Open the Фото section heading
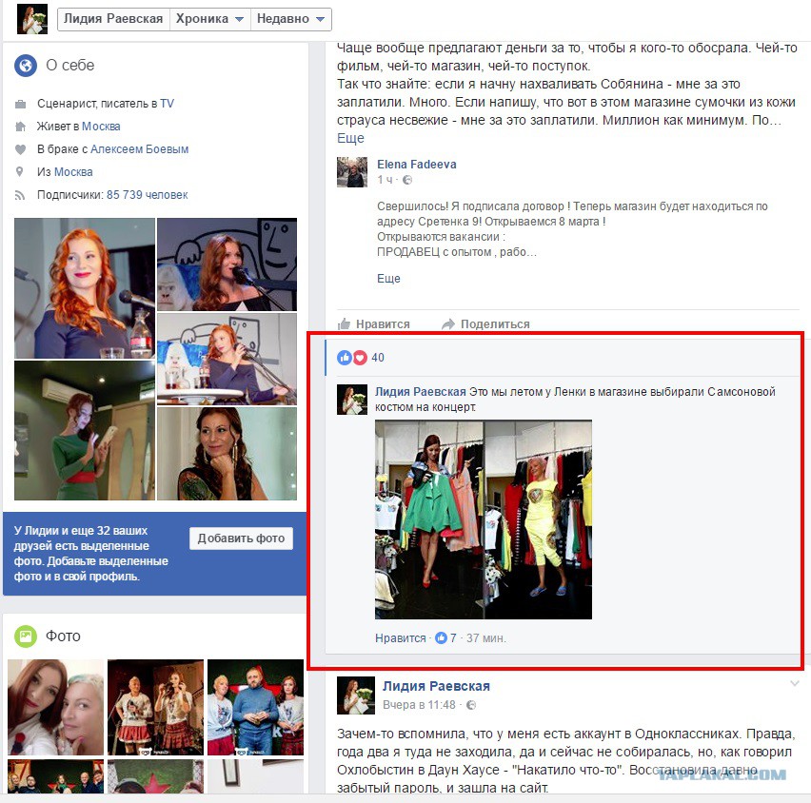 point(63,636)
